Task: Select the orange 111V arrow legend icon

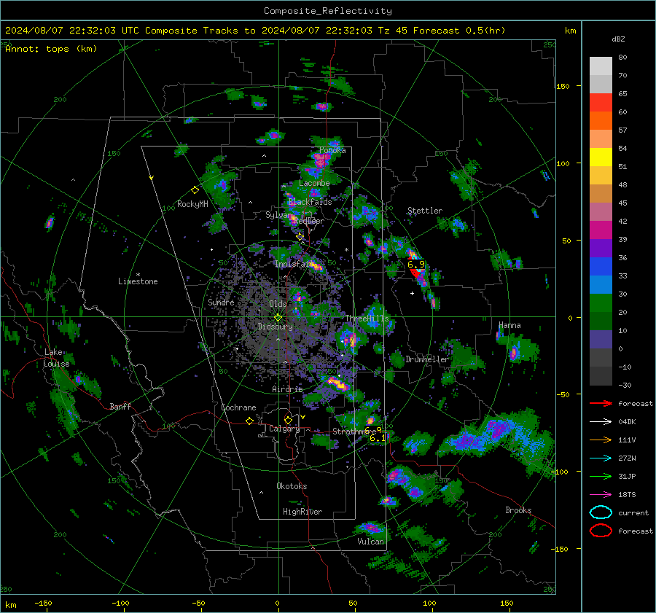Action: tap(601, 440)
